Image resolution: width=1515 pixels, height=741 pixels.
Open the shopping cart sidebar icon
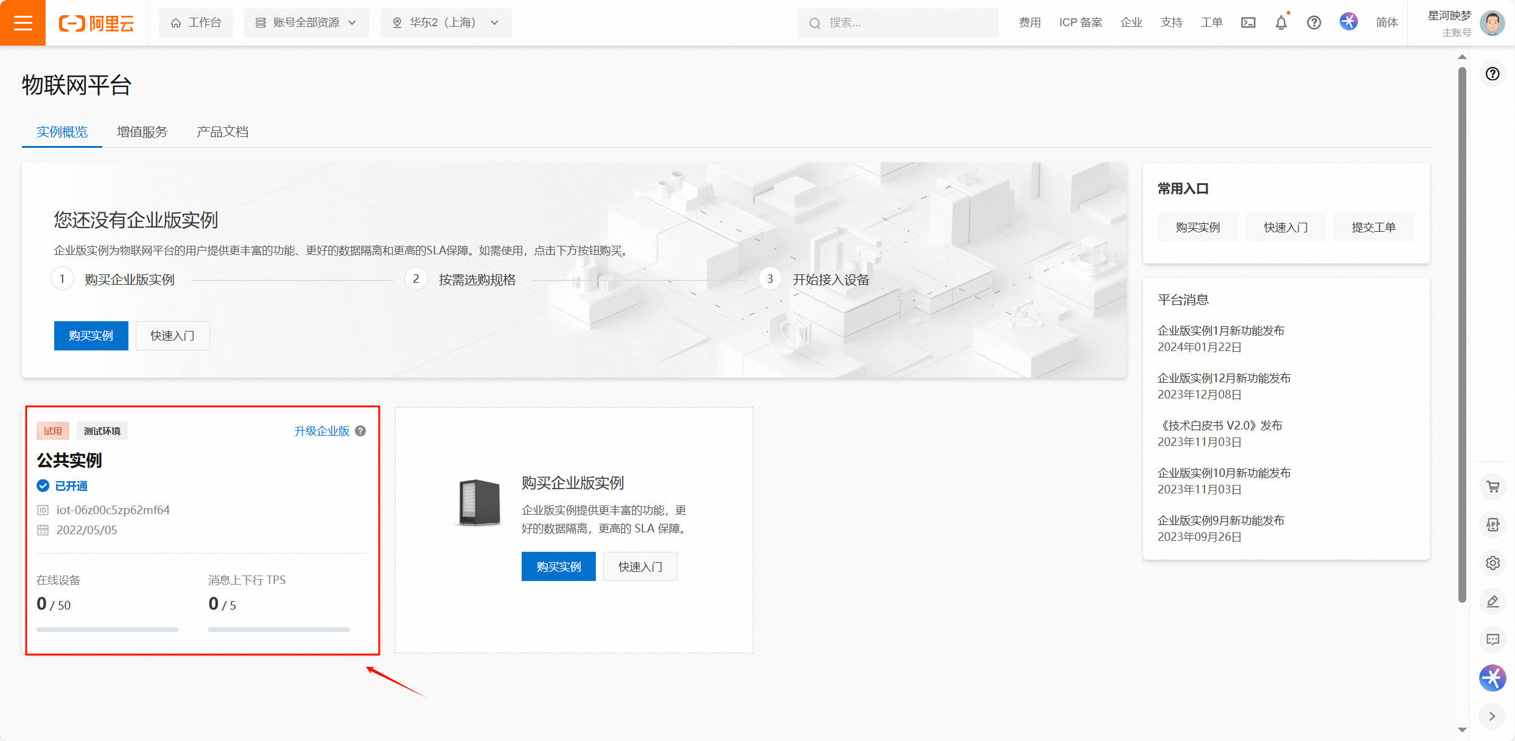tap(1492, 487)
